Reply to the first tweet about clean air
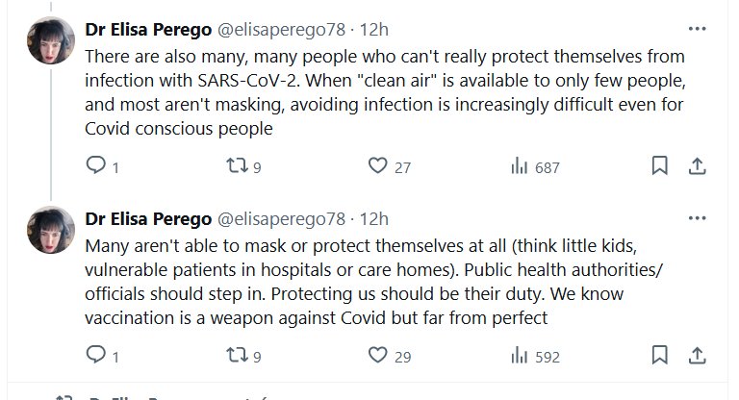This screenshot has width=739, height=400. (x=96, y=166)
